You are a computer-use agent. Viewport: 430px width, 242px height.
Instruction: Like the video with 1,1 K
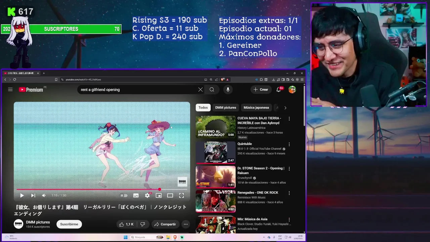click(x=126, y=224)
